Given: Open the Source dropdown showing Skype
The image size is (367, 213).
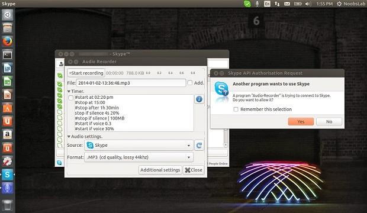Looking at the screenshot, I should 139,146.
